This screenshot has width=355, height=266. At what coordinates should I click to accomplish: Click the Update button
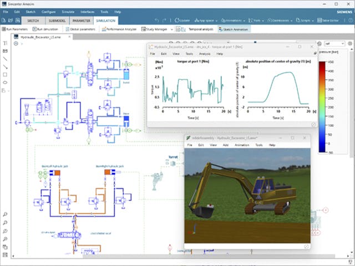(x=182, y=21)
